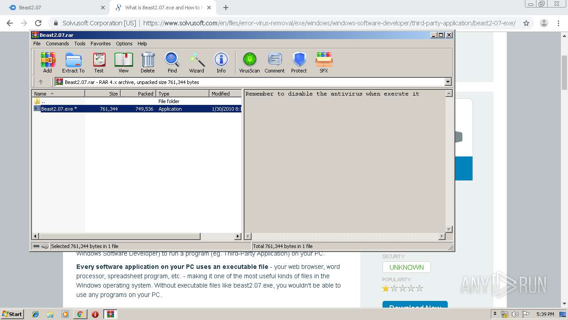Screen dimensions: 568x320
Task: Sort file list by Name column
Action: 58,93
